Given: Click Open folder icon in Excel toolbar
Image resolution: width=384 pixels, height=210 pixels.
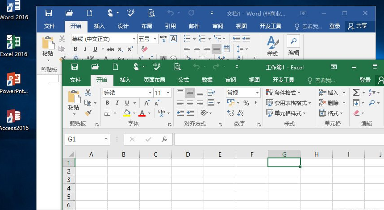Looking at the screenshot, I should click(95, 67).
